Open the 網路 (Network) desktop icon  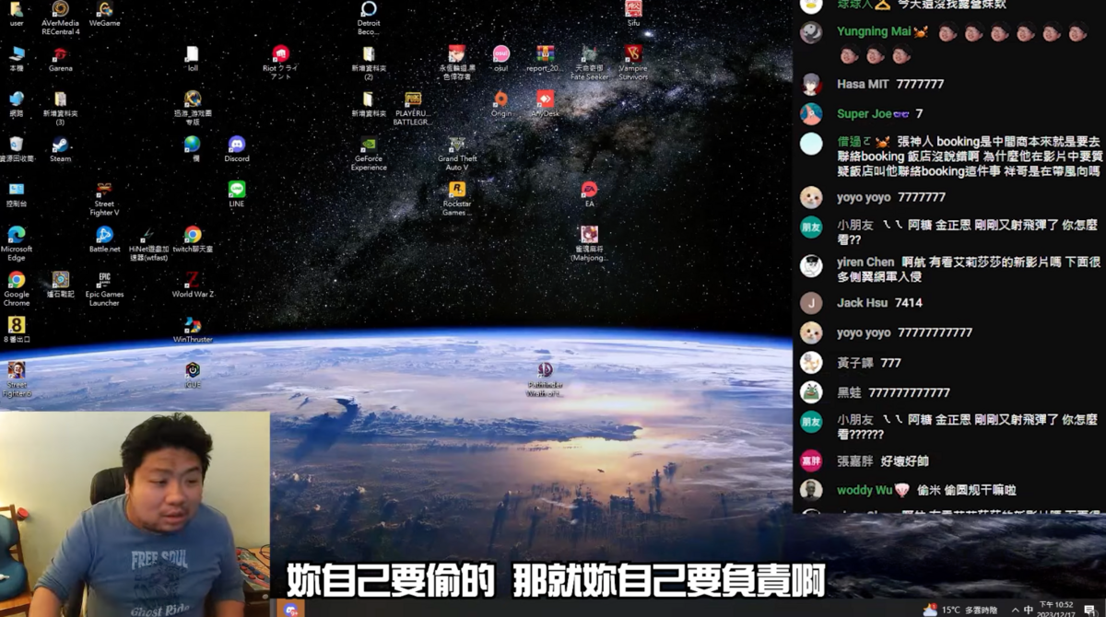[x=16, y=104]
